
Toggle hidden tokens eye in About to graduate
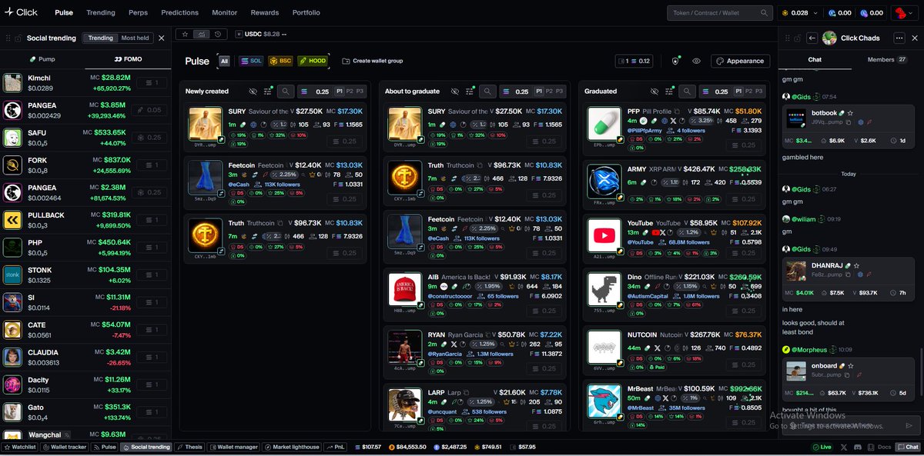455,91
